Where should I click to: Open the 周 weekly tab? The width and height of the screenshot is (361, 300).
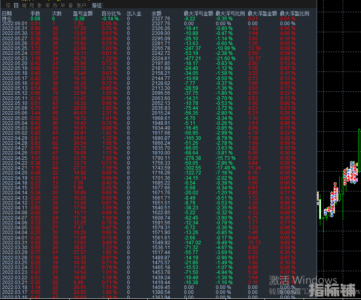(24, 6)
